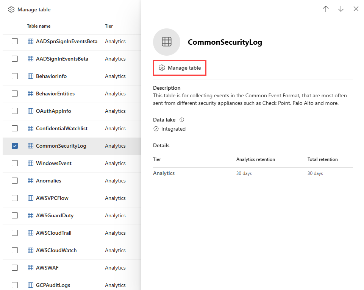The height and width of the screenshot is (290, 364).
Task: Click the Total retention 30 days value
Action: (x=315, y=173)
